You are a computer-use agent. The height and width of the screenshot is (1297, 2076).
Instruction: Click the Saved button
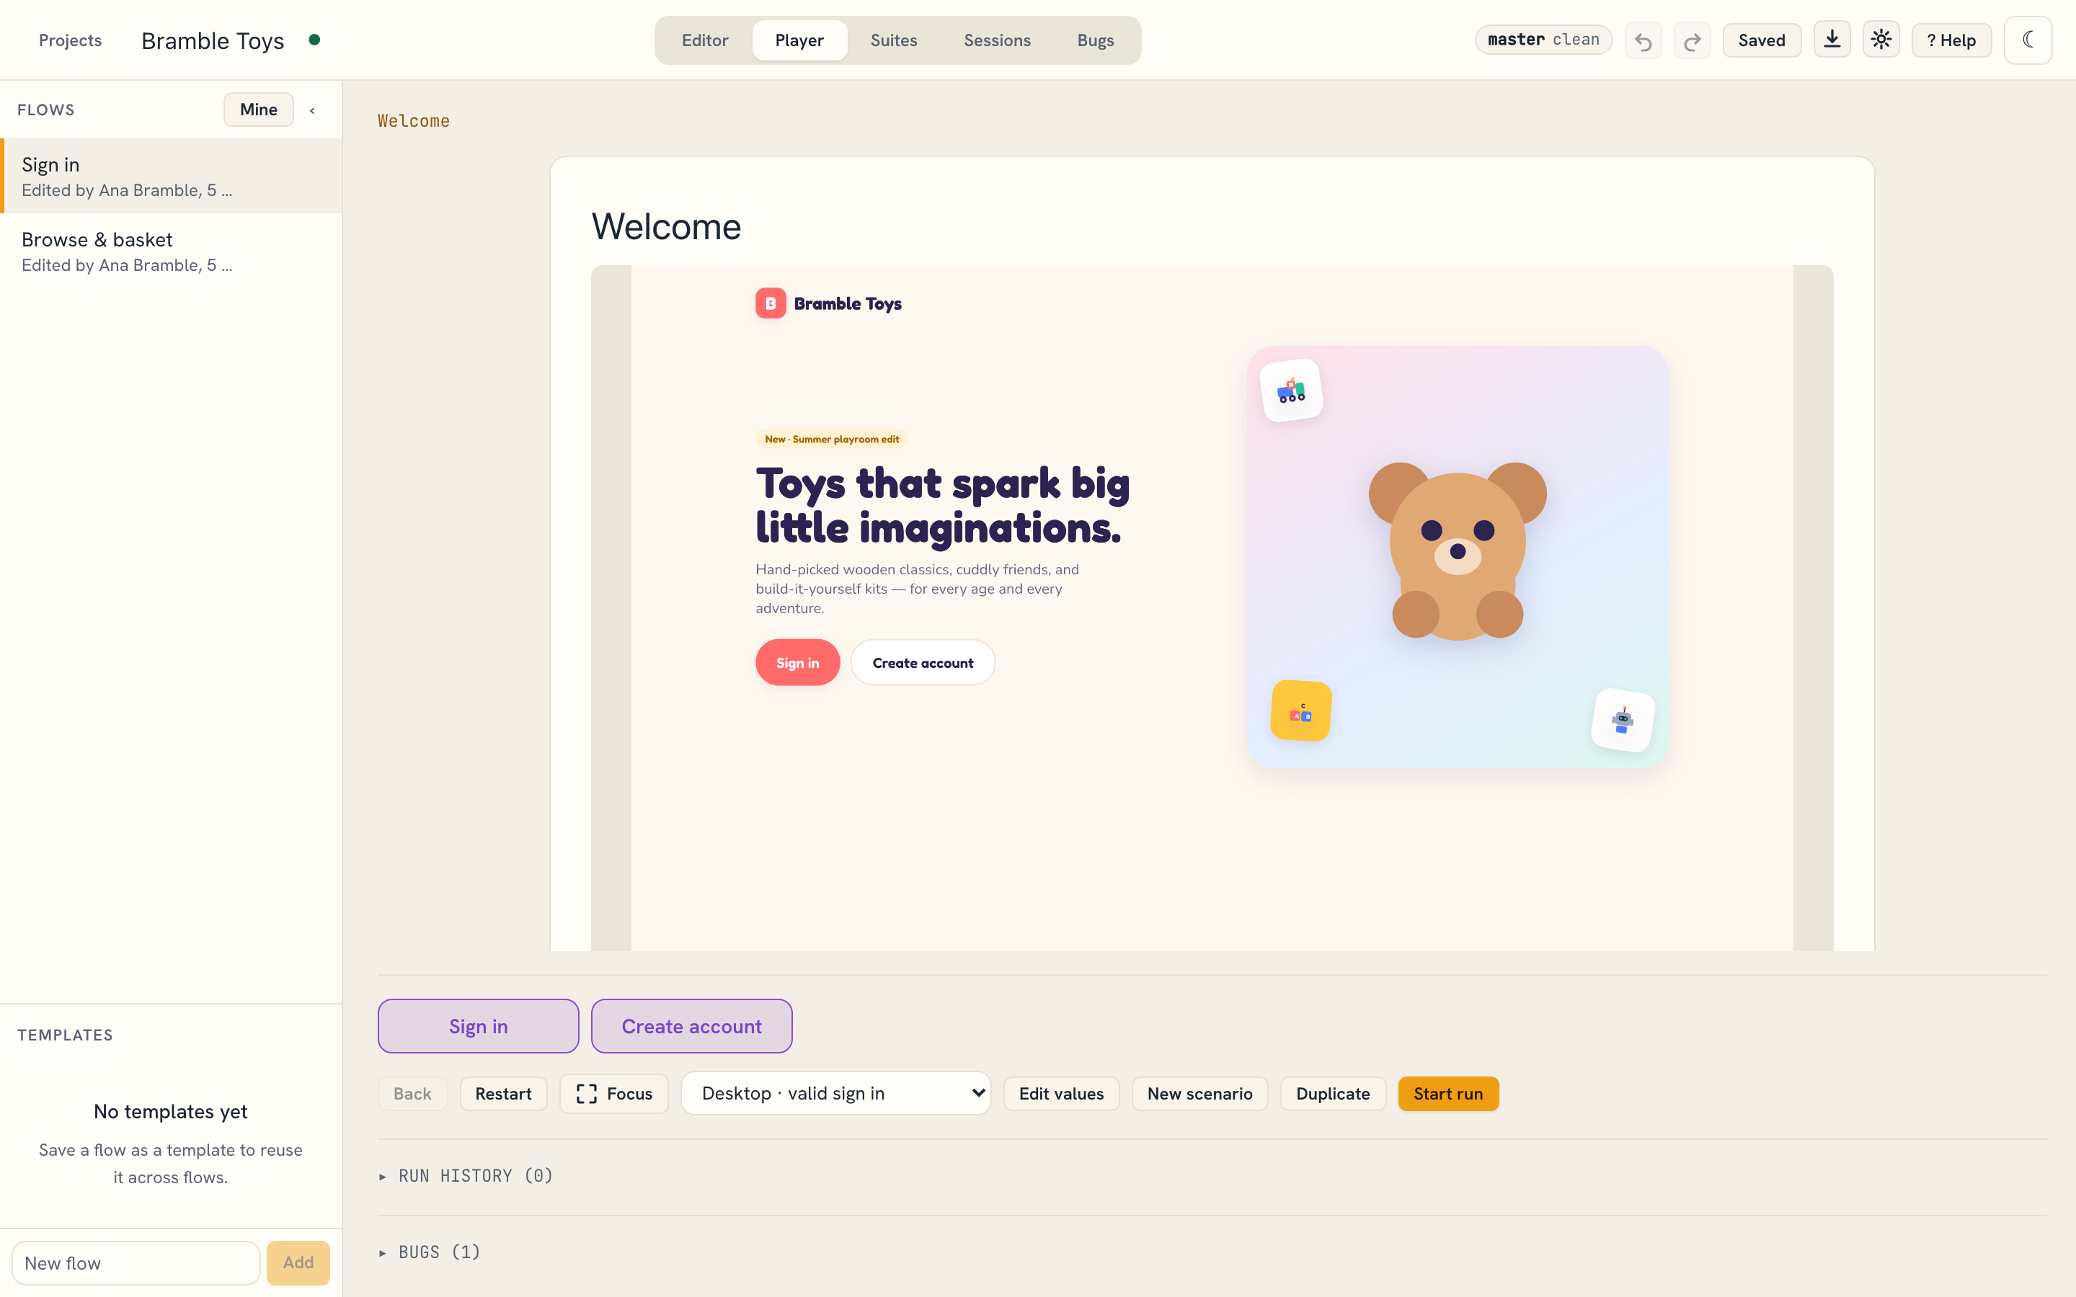click(1761, 40)
